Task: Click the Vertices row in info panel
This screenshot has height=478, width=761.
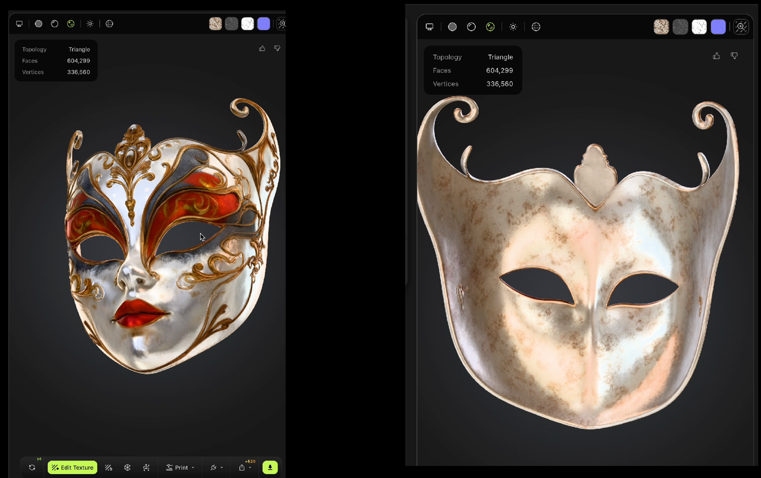Action: [x=56, y=72]
